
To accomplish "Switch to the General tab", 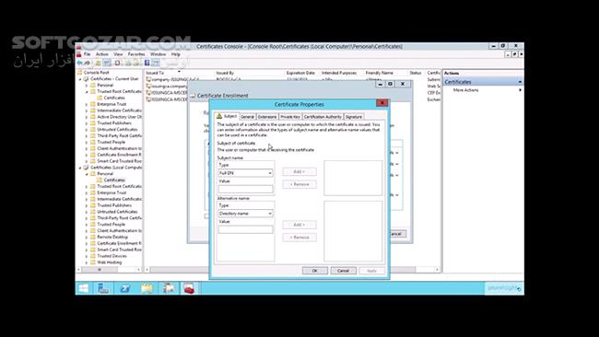I will (x=247, y=117).
